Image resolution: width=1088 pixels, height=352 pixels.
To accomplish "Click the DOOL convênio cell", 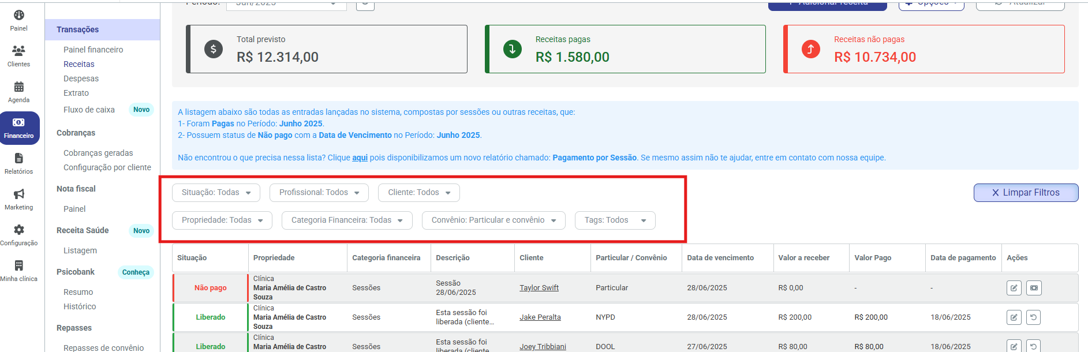I will [605, 347].
